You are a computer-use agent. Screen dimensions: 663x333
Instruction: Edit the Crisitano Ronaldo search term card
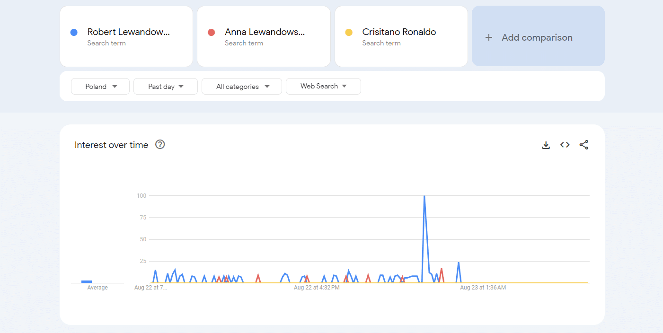pyautogui.click(x=401, y=36)
